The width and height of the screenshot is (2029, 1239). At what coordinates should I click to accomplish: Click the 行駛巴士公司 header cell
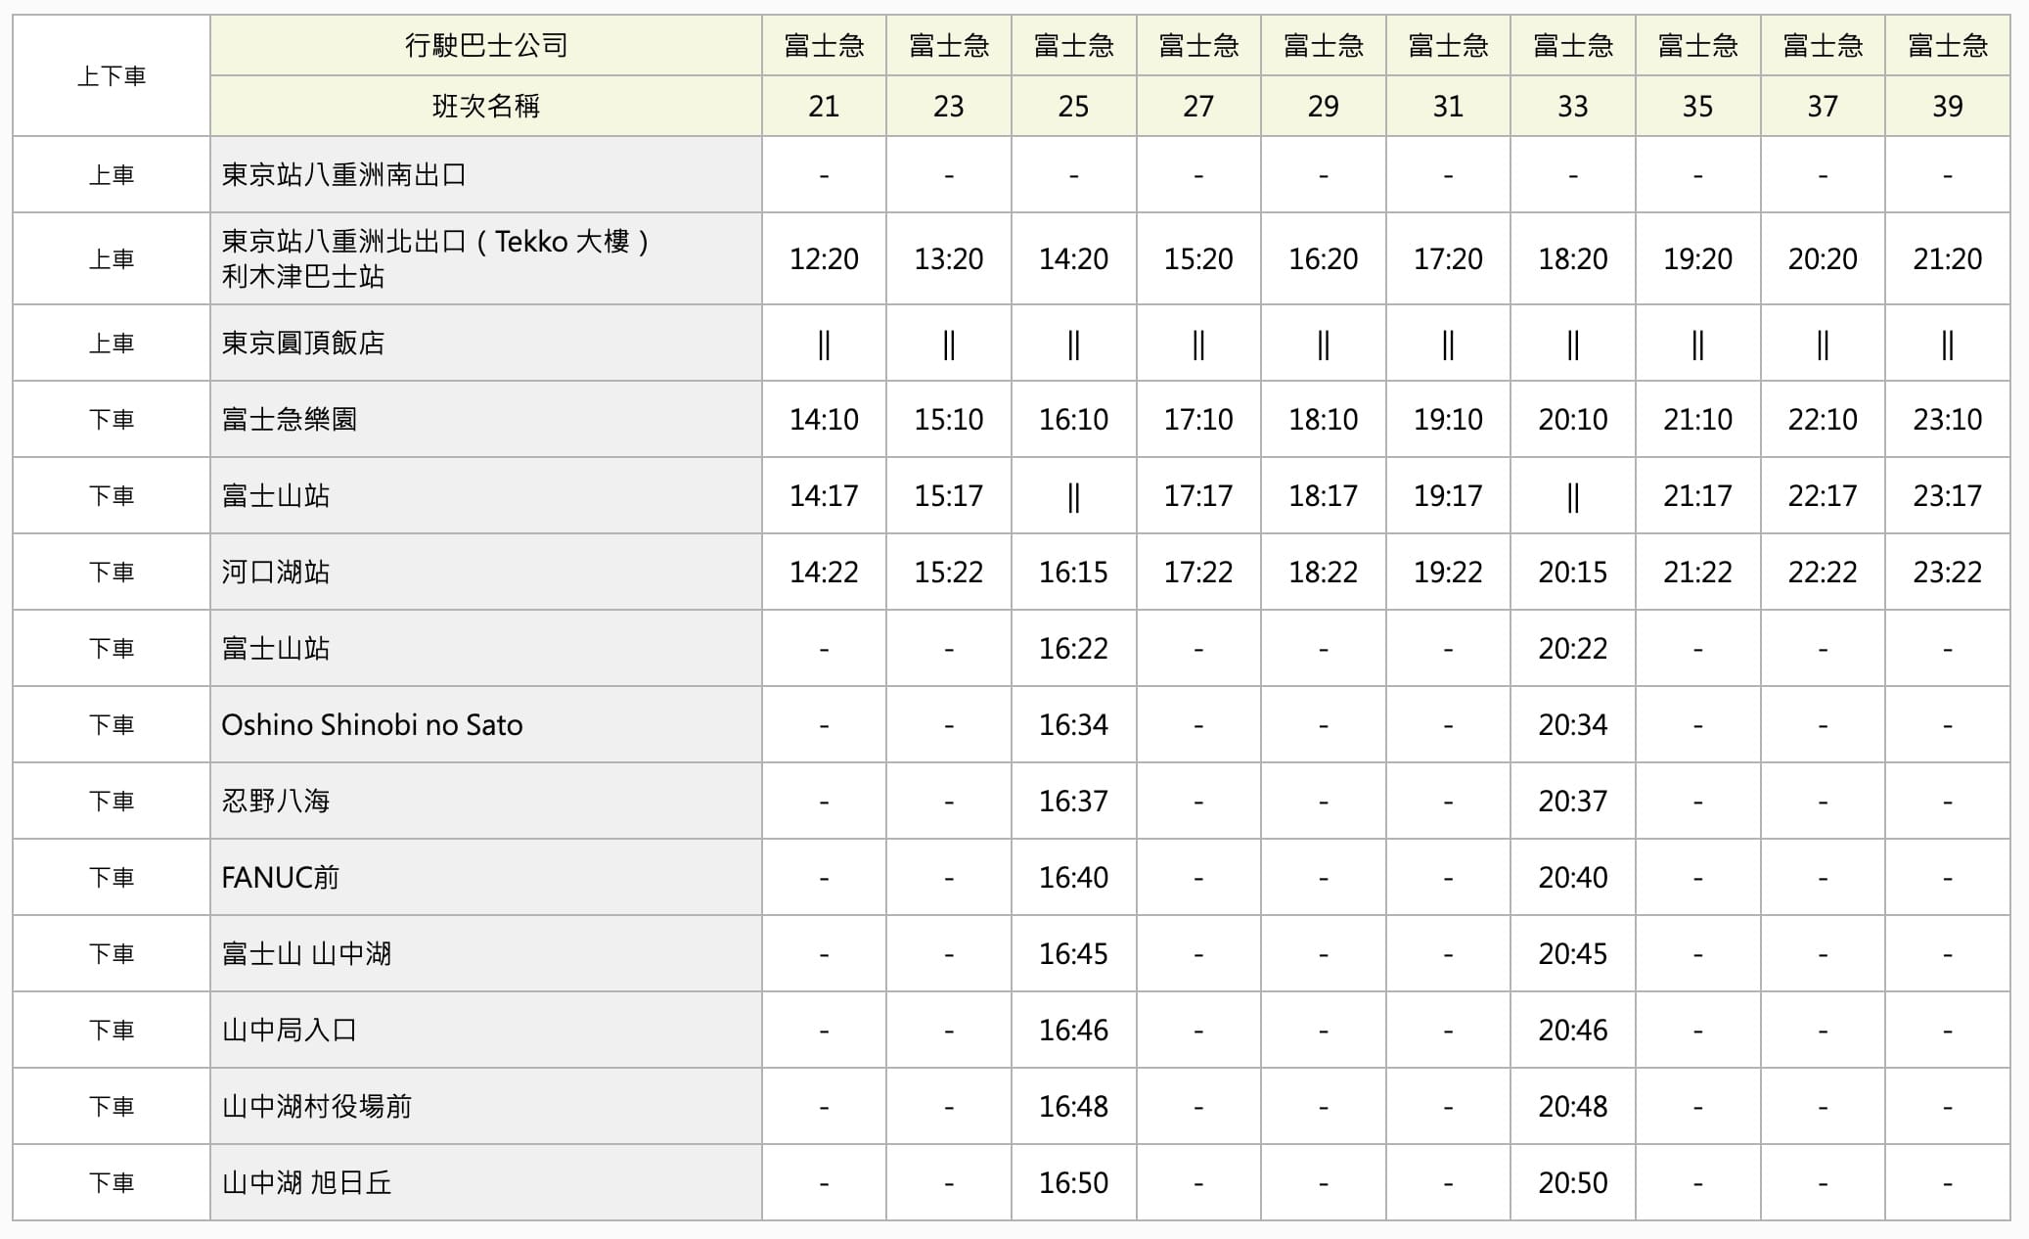tap(486, 45)
